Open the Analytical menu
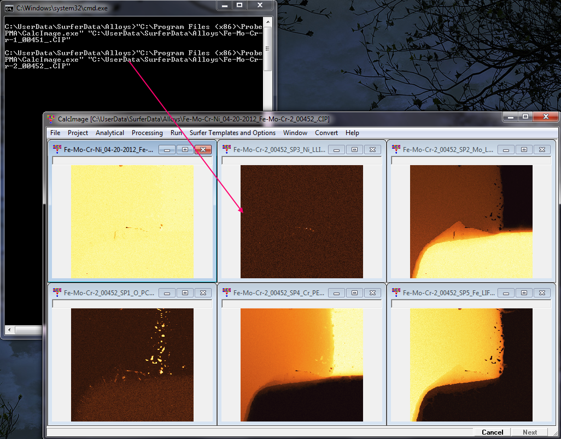Viewport: 561px width, 439px height. 110,133
